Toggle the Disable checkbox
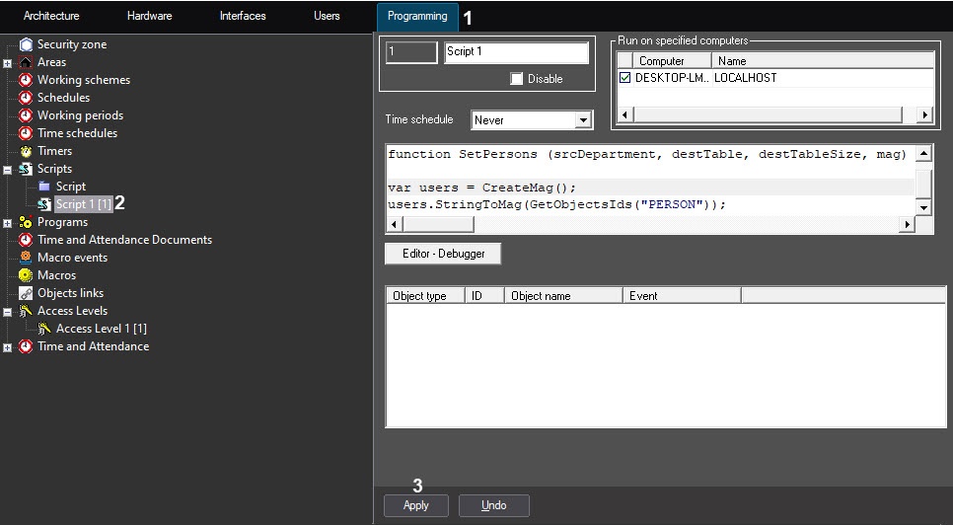The width and height of the screenshot is (953, 525). click(x=516, y=79)
